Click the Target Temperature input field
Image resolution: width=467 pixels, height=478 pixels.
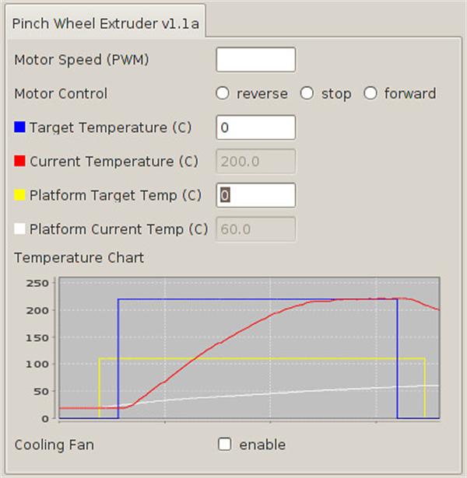tap(255, 127)
